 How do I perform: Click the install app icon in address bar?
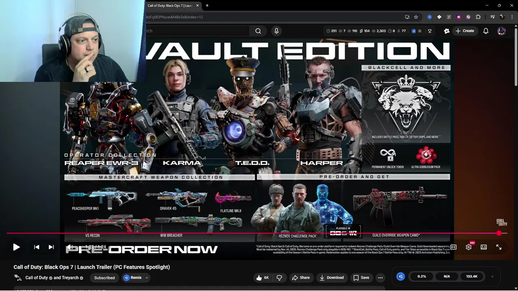click(x=407, y=17)
